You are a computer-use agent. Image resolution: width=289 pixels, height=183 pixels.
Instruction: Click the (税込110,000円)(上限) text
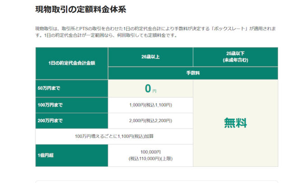(x=150, y=159)
